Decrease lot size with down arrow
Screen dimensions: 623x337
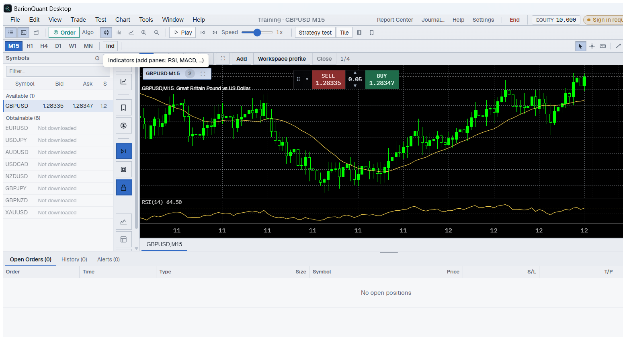pos(355,86)
